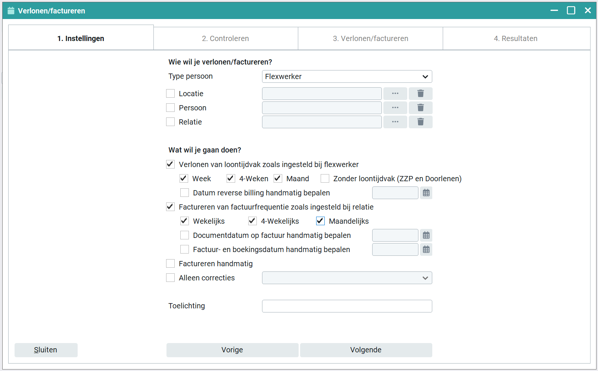Click the Sluiten button
This screenshot has width=598, height=371.
46,350
